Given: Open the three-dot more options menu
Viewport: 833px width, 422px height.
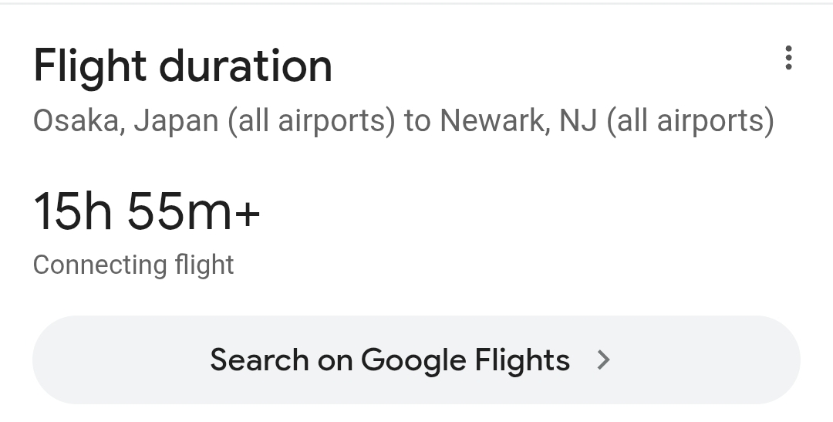Looking at the screenshot, I should point(787,58).
